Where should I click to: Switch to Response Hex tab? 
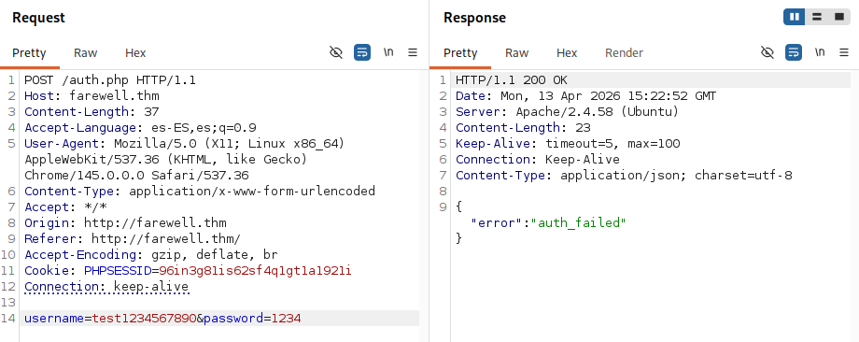(567, 53)
